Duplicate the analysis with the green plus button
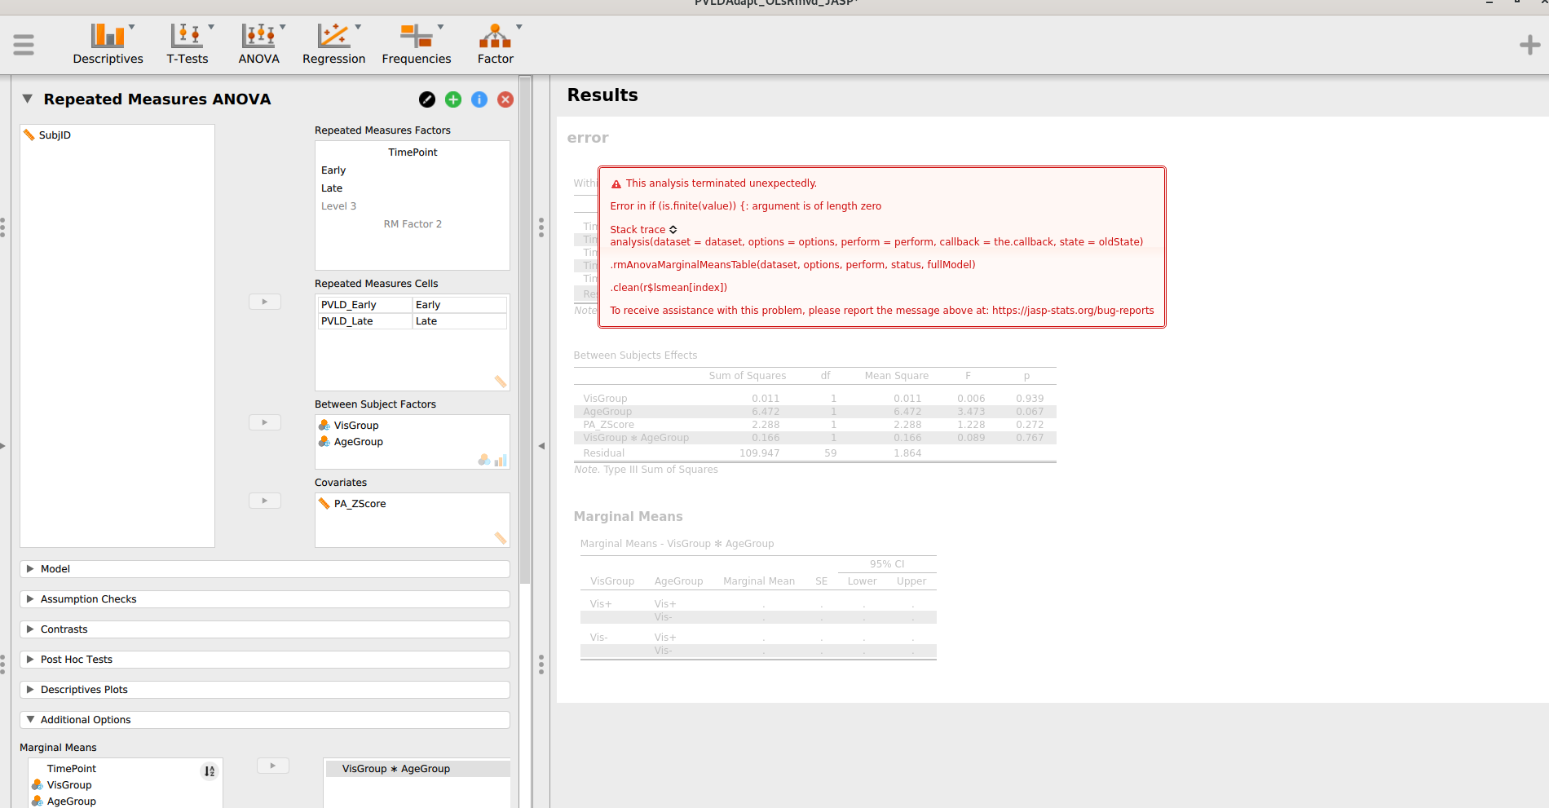Screen dimensions: 1549x808 [x=453, y=99]
